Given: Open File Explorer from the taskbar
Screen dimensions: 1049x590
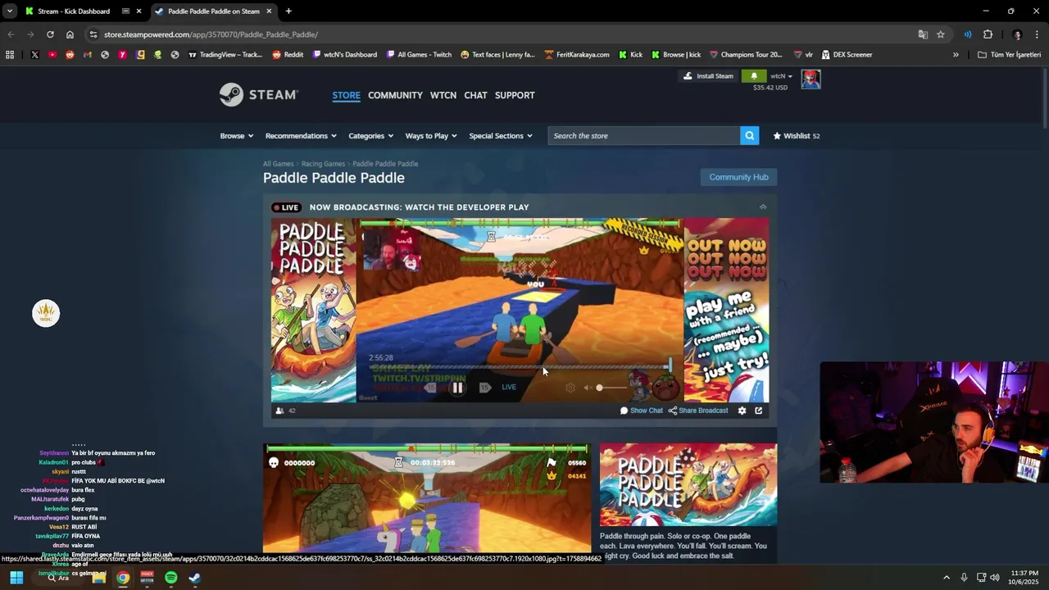Looking at the screenshot, I should pos(99,578).
